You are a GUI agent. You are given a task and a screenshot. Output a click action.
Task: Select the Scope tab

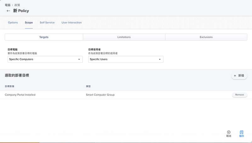coord(29,23)
